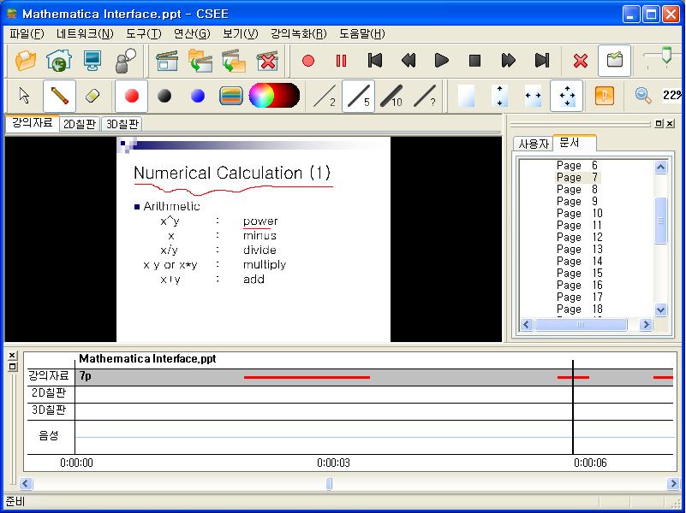
Task: Click the red record button
Action: click(x=308, y=61)
